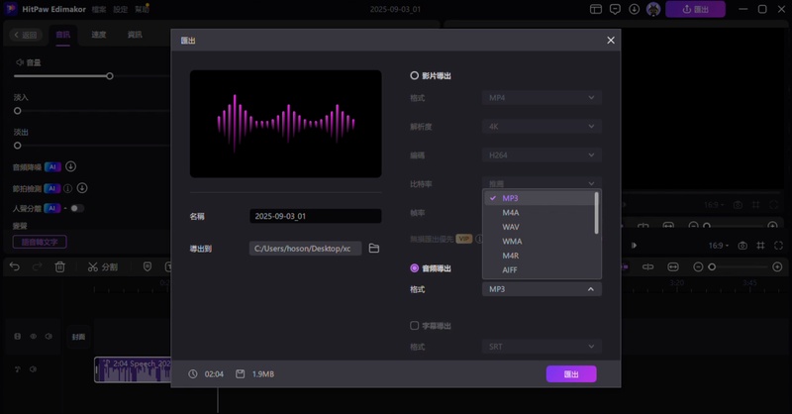
Task: Open the 檔案 menu in the title bar
Action: pos(99,9)
